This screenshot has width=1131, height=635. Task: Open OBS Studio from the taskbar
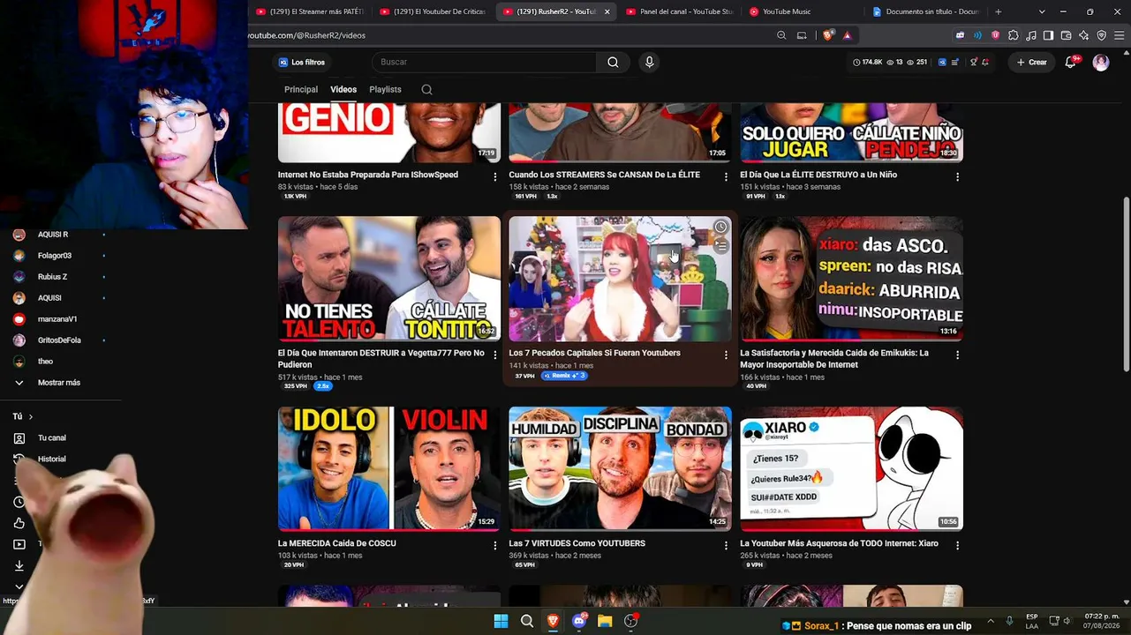coord(631,621)
